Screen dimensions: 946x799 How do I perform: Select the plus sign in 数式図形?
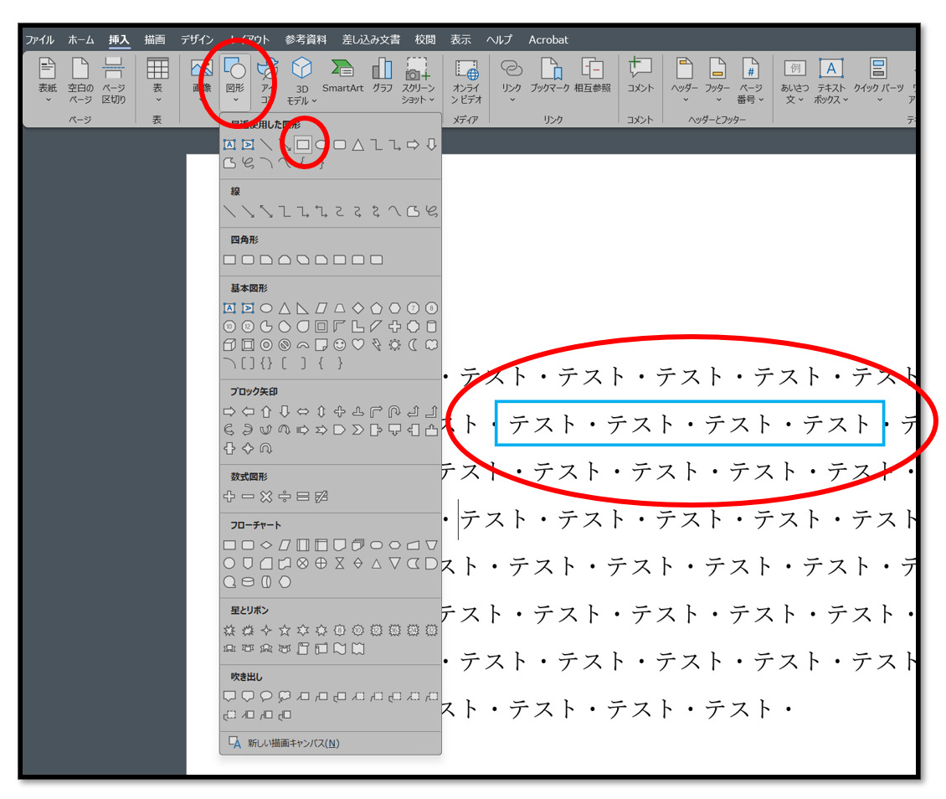click(x=229, y=497)
